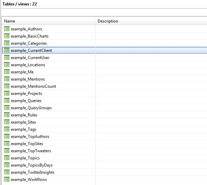Viewport: 207px width, 185px height.
Task: Click the Description column header
Action: point(151,21)
